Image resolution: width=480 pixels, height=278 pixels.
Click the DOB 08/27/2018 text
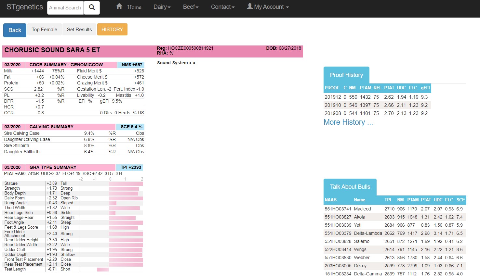pos(284,48)
